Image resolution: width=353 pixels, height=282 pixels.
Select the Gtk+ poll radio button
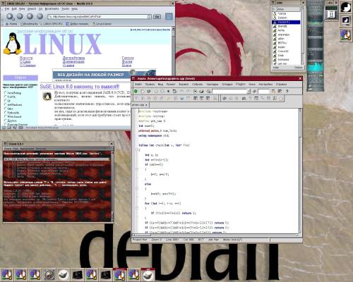coord(5,109)
